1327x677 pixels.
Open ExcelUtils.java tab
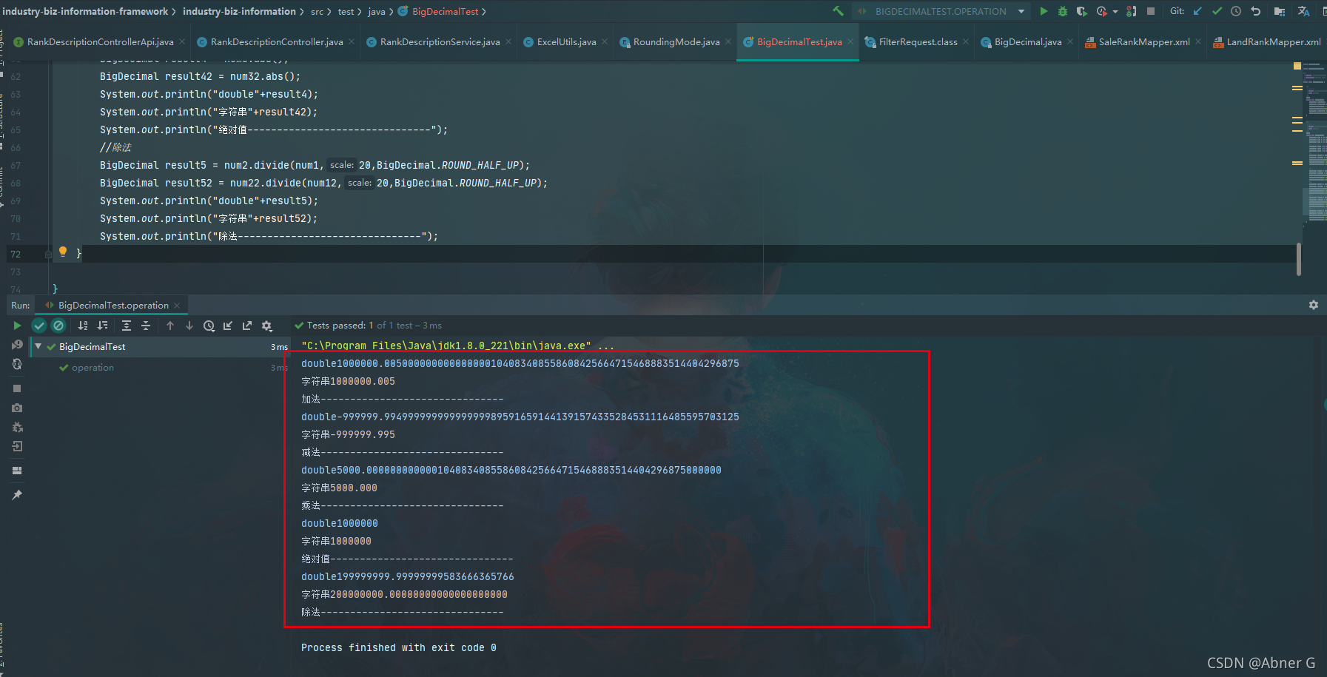click(x=566, y=42)
